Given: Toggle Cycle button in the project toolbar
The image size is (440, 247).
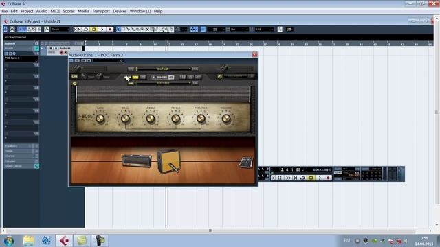Looking at the screenshot, I should pos(86,29).
